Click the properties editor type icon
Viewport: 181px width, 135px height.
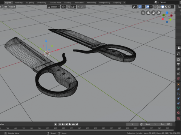tap(179, 48)
